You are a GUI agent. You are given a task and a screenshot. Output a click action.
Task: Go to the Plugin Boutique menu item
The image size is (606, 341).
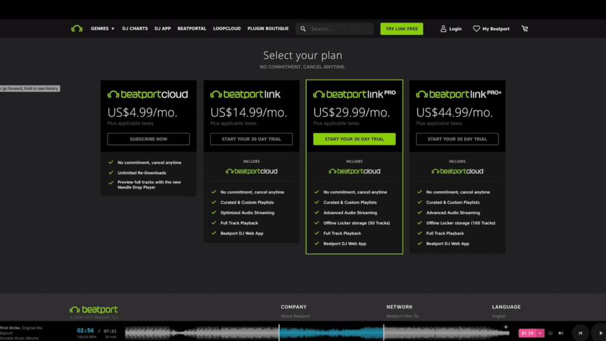(268, 28)
